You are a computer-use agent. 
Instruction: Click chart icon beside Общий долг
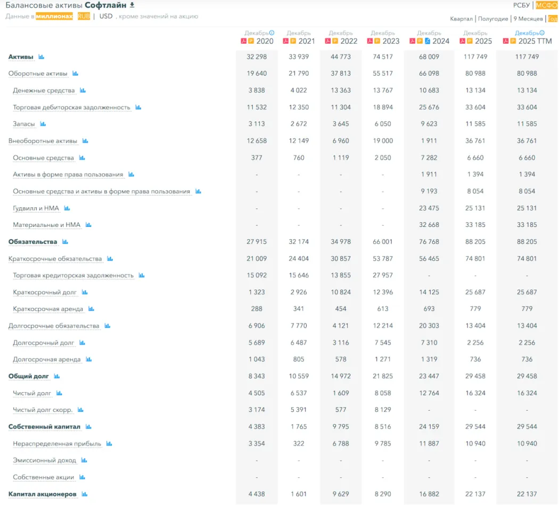tap(57, 377)
